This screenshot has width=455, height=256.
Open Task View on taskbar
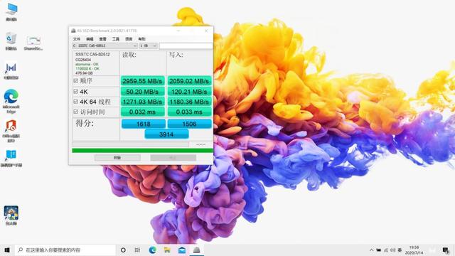coord(137,250)
